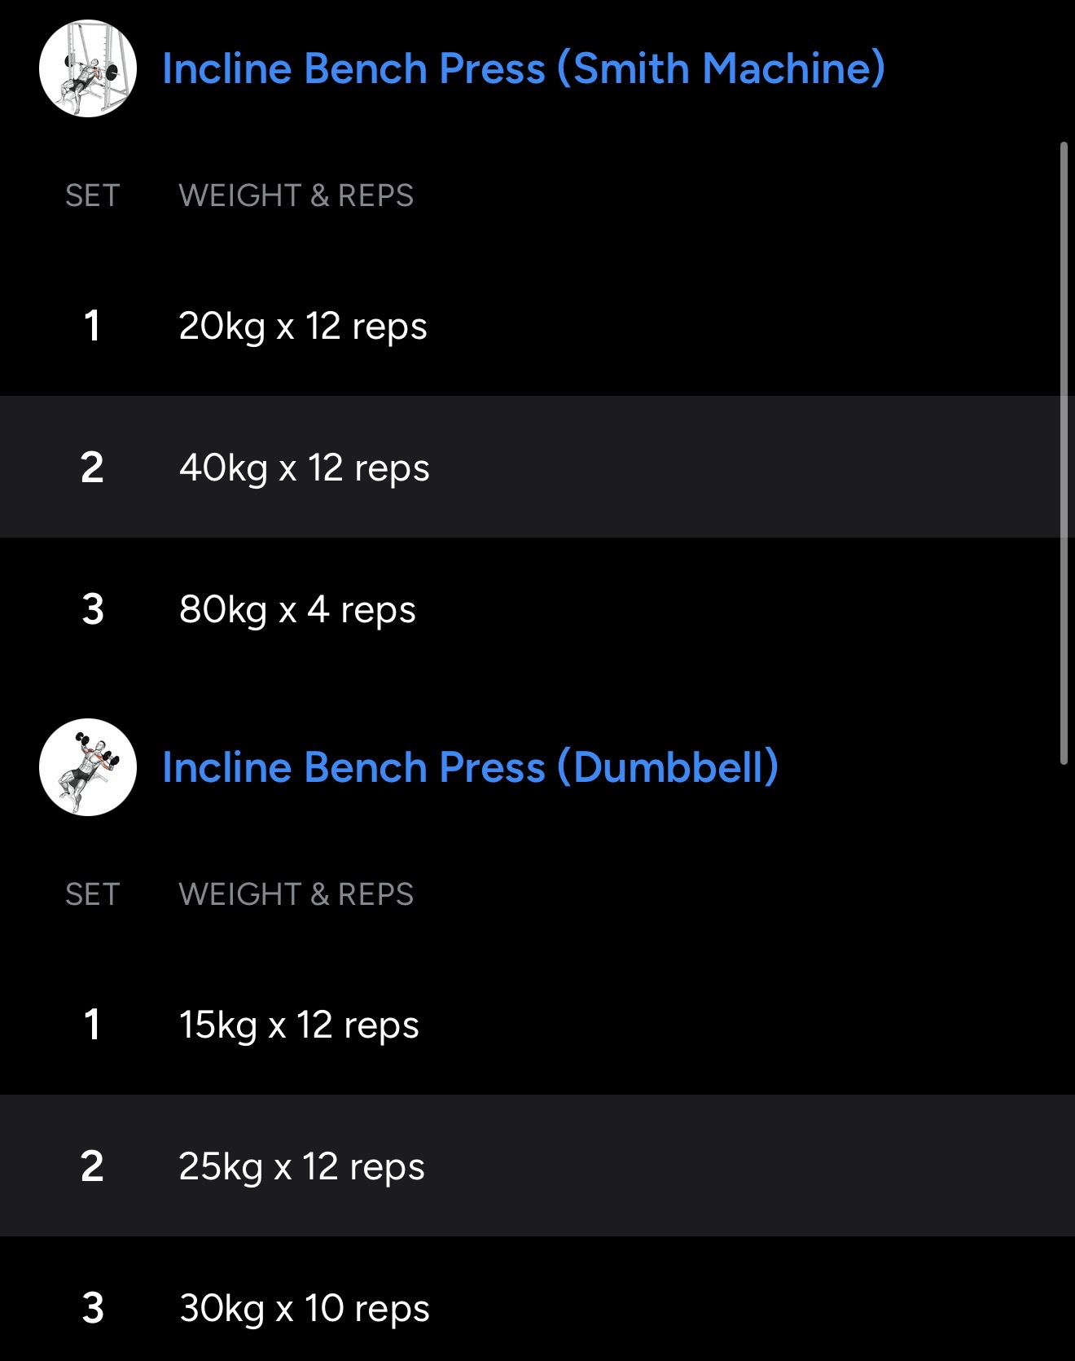Tap the Dumbbell incline press thumbnail icon
This screenshot has height=1361, width=1075.
(88, 767)
